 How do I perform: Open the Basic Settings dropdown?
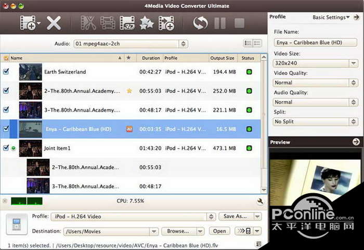(x=331, y=17)
